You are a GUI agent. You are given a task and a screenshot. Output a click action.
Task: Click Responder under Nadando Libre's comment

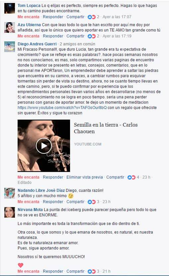(53, 202)
